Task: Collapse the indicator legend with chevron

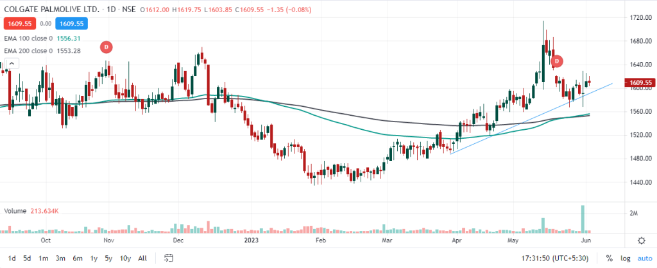Action: pos(12,63)
